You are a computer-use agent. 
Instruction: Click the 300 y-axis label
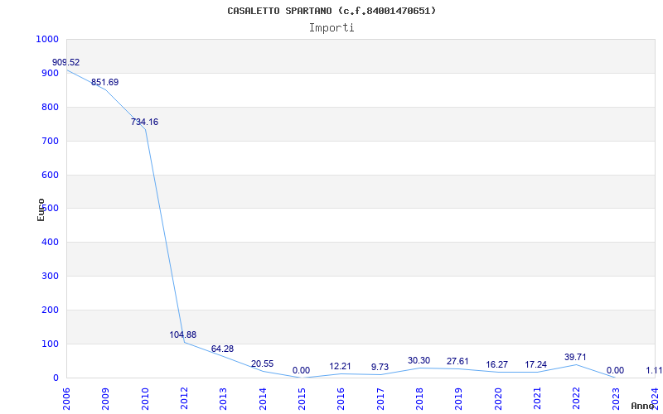(x=50, y=276)
